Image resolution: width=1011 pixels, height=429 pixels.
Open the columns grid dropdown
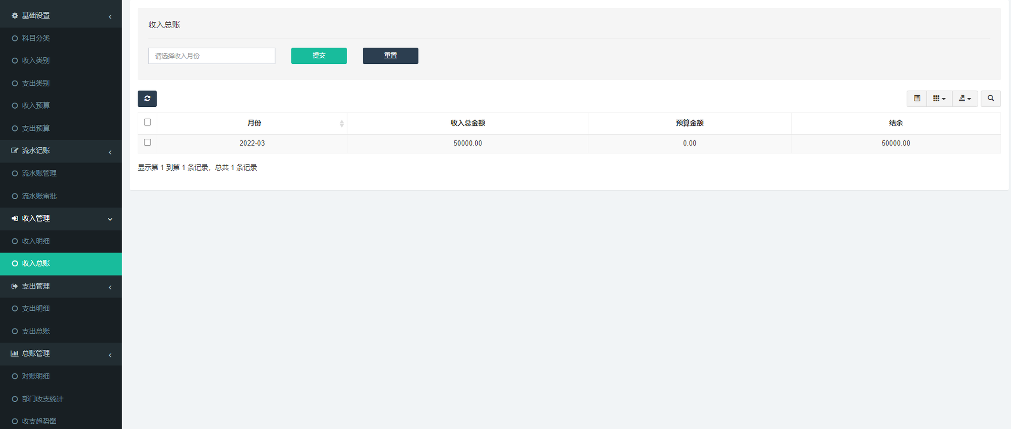(939, 99)
